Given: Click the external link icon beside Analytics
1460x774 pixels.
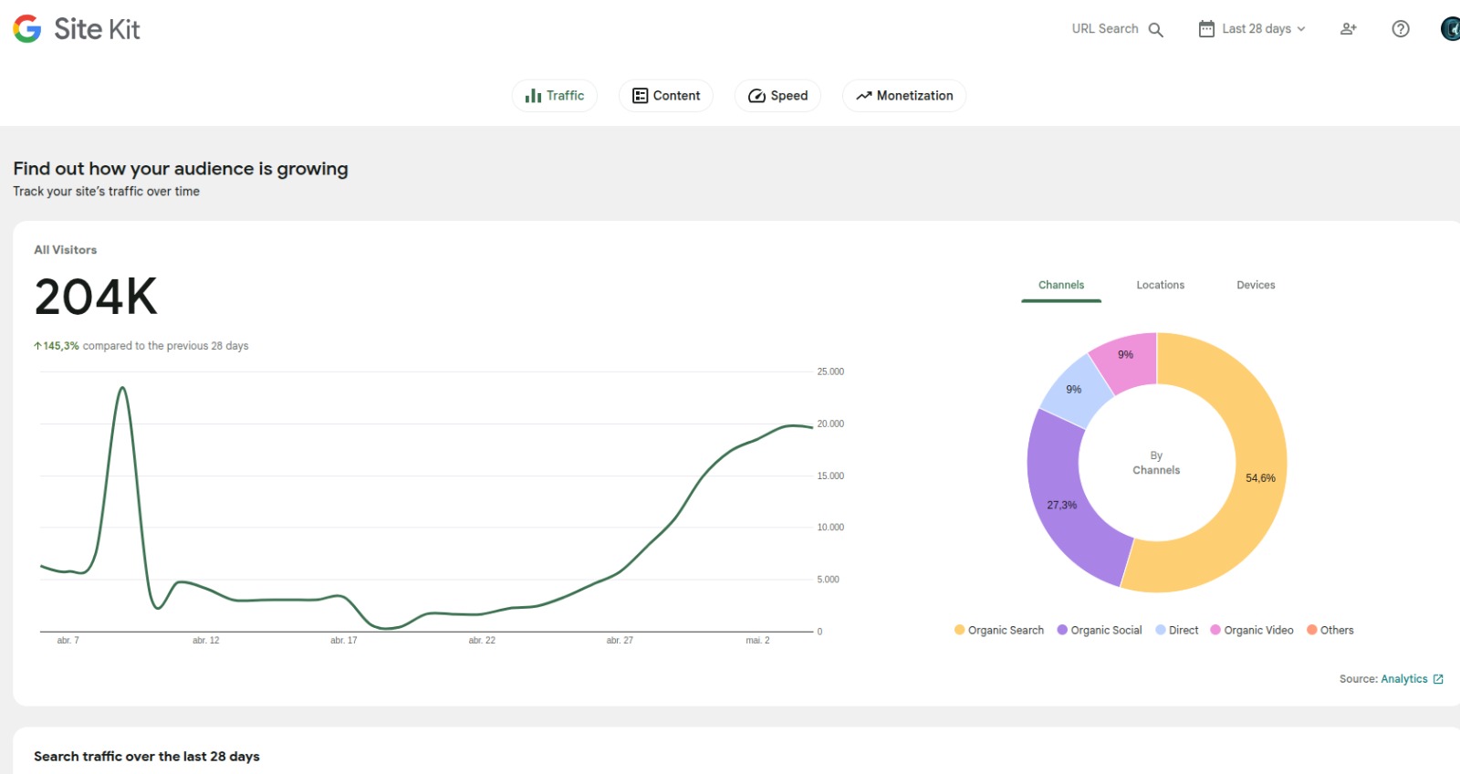Looking at the screenshot, I should [x=1439, y=679].
